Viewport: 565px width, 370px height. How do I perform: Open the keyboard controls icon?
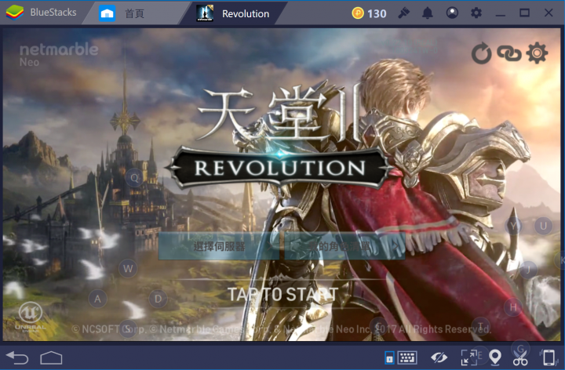pos(407,357)
